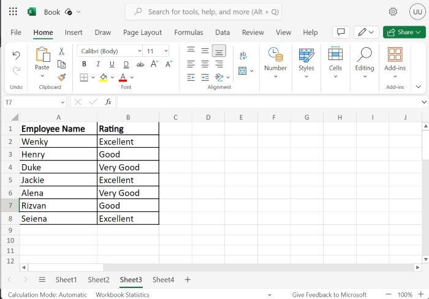This screenshot has width=429, height=299.
Task: Decrease indent icon
Action: click(191, 77)
